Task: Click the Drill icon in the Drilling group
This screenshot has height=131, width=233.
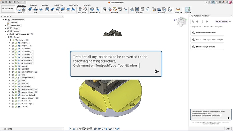Action: tap(80, 9)
